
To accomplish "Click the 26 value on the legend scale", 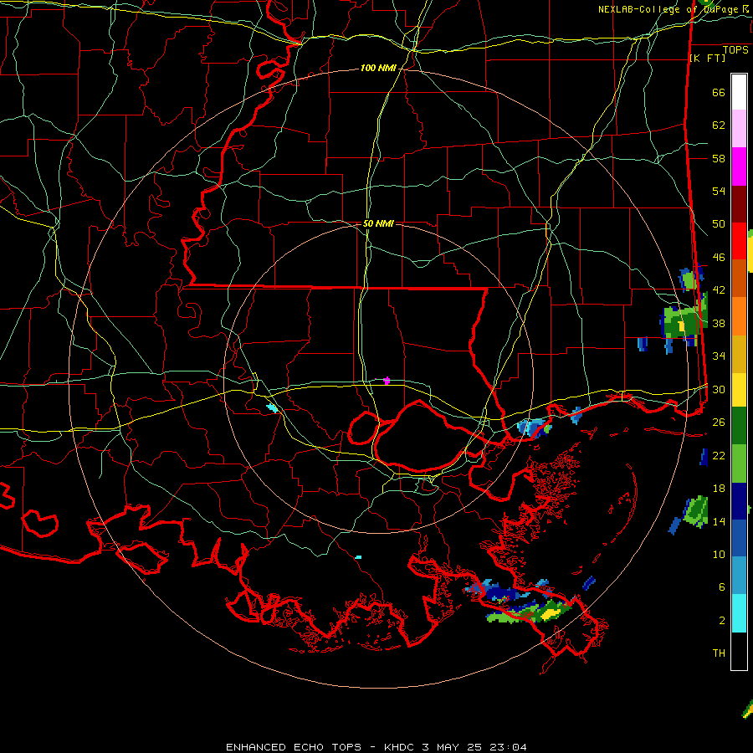I will pos(719,423).
